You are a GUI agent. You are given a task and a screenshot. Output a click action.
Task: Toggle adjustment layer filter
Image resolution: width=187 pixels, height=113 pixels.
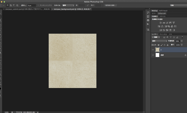coord(167,37)
